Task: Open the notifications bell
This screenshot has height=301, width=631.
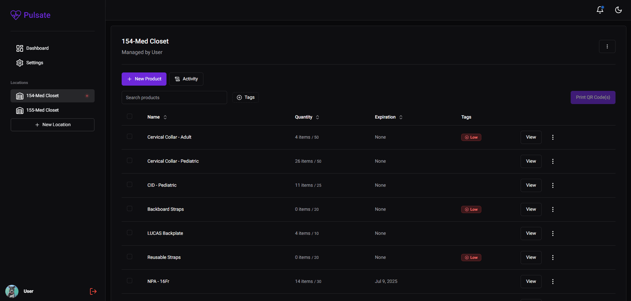Action: pyautogui.click(x=600, y=10)
